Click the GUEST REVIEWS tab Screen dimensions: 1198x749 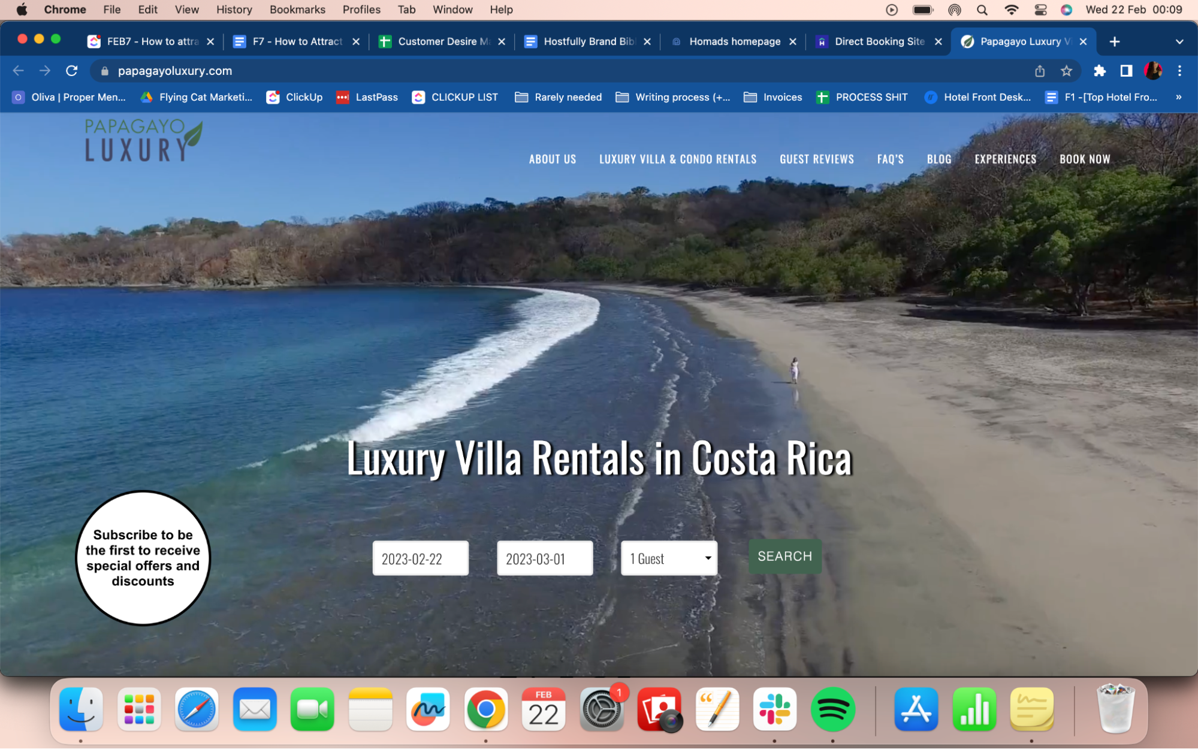(816, 159)
